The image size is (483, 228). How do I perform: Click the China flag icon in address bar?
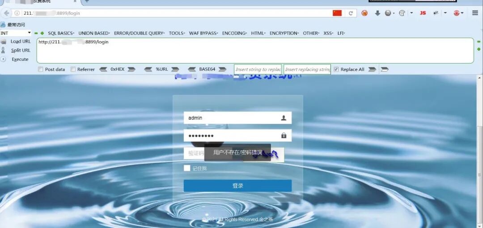click(337, 13)
